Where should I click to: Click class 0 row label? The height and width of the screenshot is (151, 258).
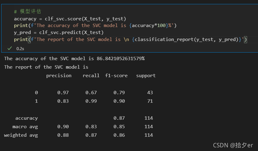(x=36, y=93)
